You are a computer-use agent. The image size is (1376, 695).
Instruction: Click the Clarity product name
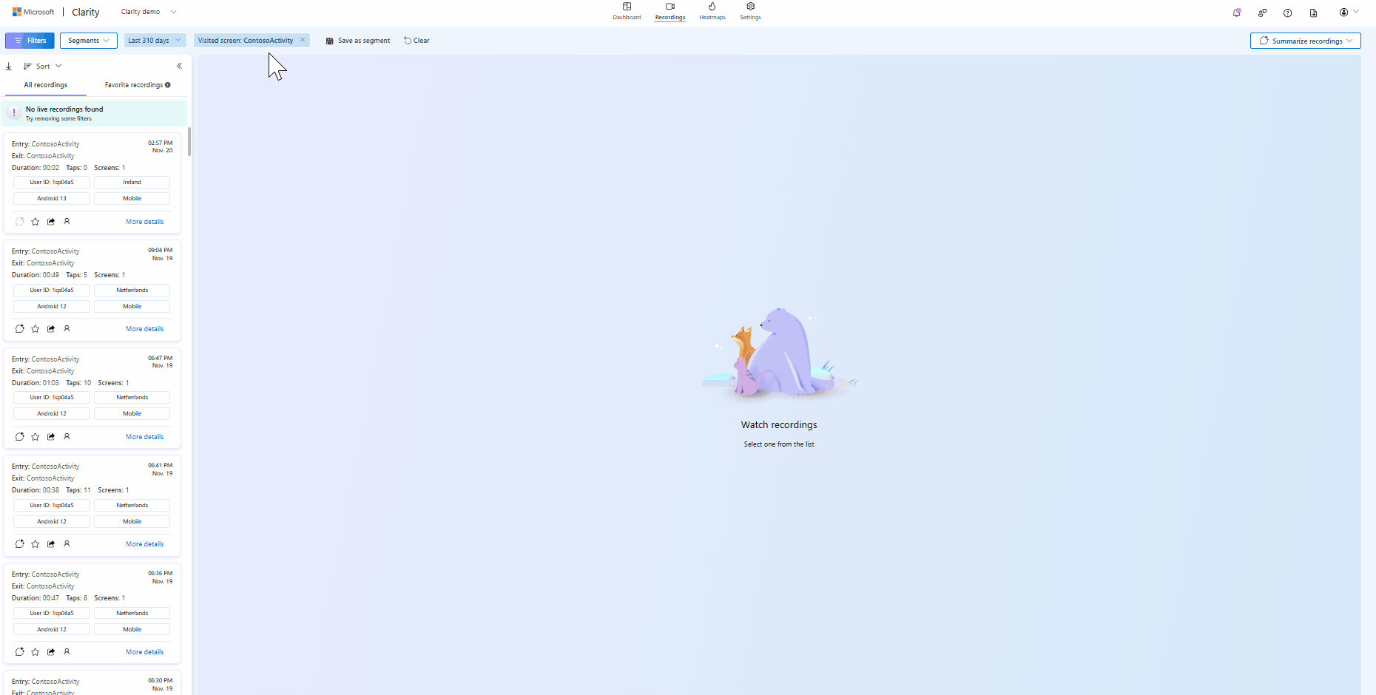(86, 12)
